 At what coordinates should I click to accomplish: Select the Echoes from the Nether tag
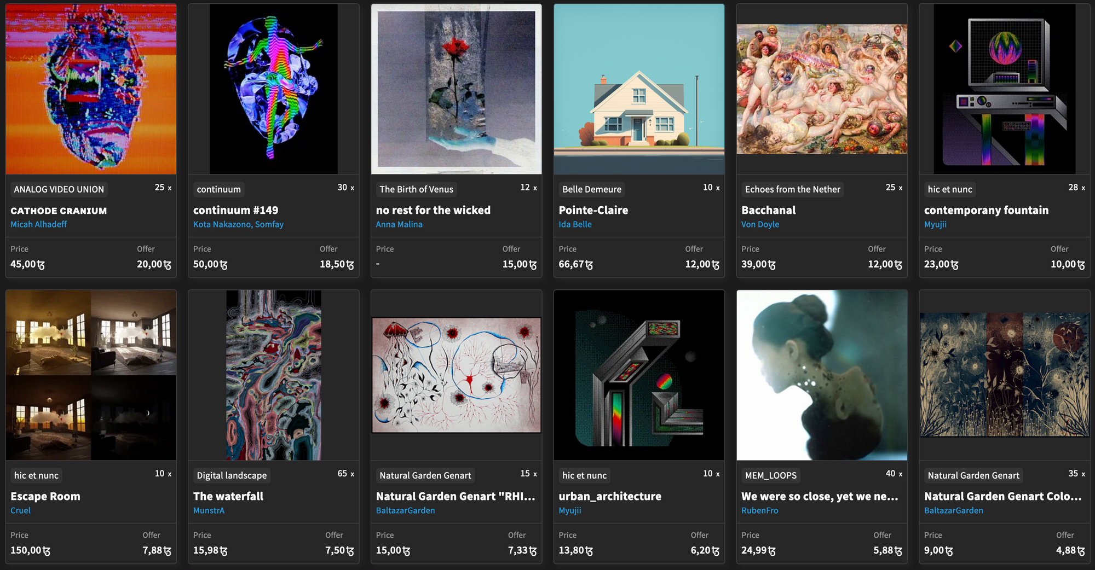tap(792, 189)
